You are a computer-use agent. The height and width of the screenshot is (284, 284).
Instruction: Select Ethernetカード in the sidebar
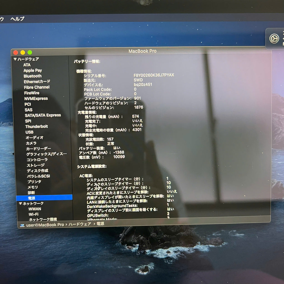37,82
